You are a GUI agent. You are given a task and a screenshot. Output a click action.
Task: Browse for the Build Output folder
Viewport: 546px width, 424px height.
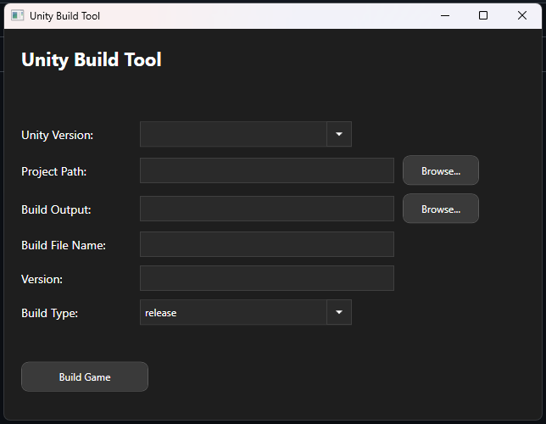click(x=441, y=209)
